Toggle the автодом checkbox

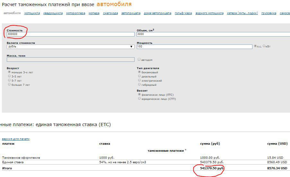pos(139,60)
